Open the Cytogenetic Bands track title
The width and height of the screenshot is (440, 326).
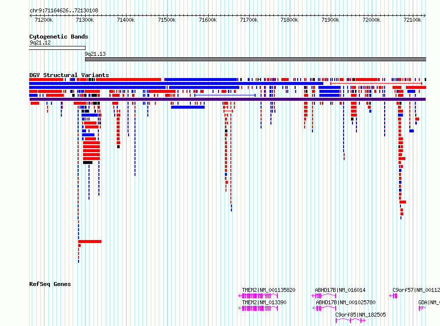(59, 37)
